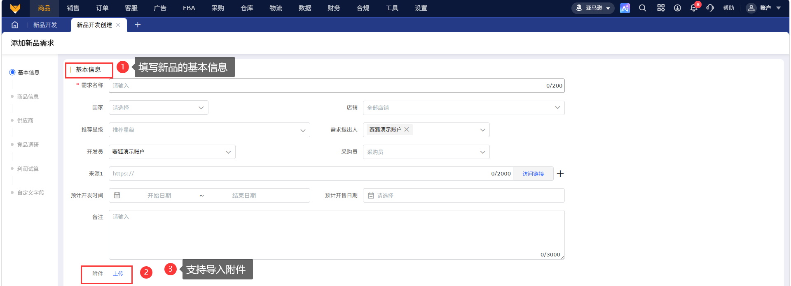
Task: Add a new tab with plus icon
Action: pyautogui.click(x=138, y=25)
